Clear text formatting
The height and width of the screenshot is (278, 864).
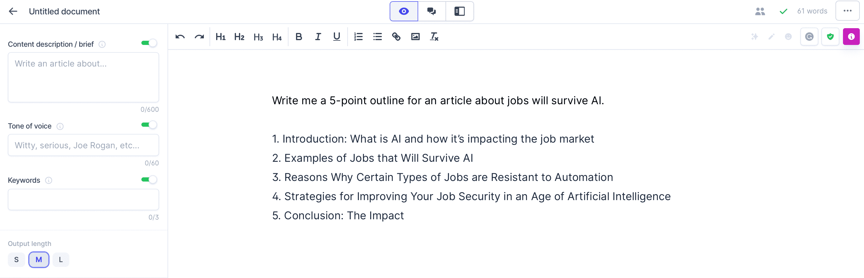(x=434, y=37)
